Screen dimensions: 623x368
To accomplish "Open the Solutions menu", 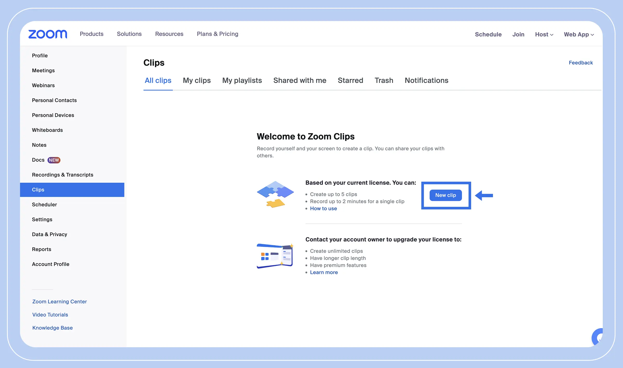I will tap(129, 34).
